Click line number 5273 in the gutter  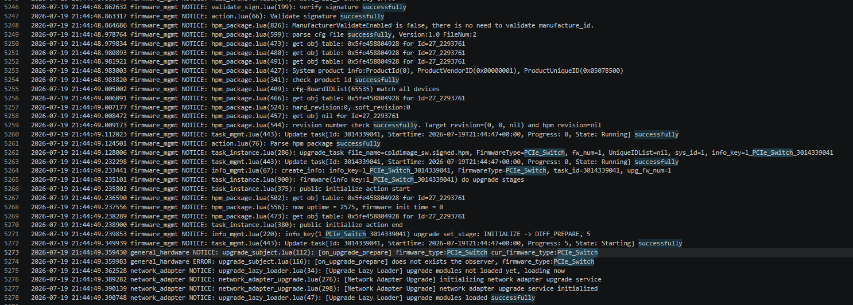coord(11,252)
